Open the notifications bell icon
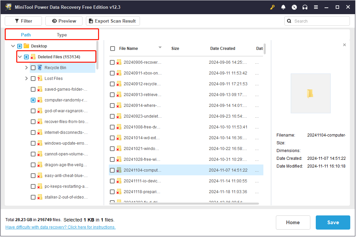Image resolution: width=356 pixels, height=237 pixels. [283, 7]
